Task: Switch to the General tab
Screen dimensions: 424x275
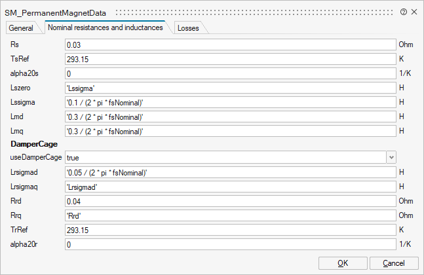Action: pos(21,28)
